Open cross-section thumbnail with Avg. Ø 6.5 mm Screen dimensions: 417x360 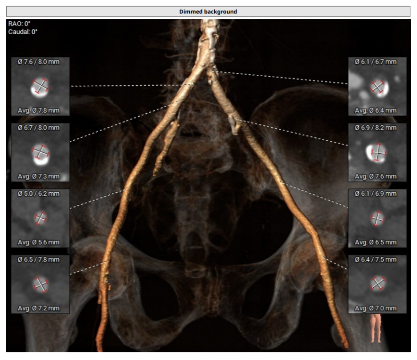[378, 218]
